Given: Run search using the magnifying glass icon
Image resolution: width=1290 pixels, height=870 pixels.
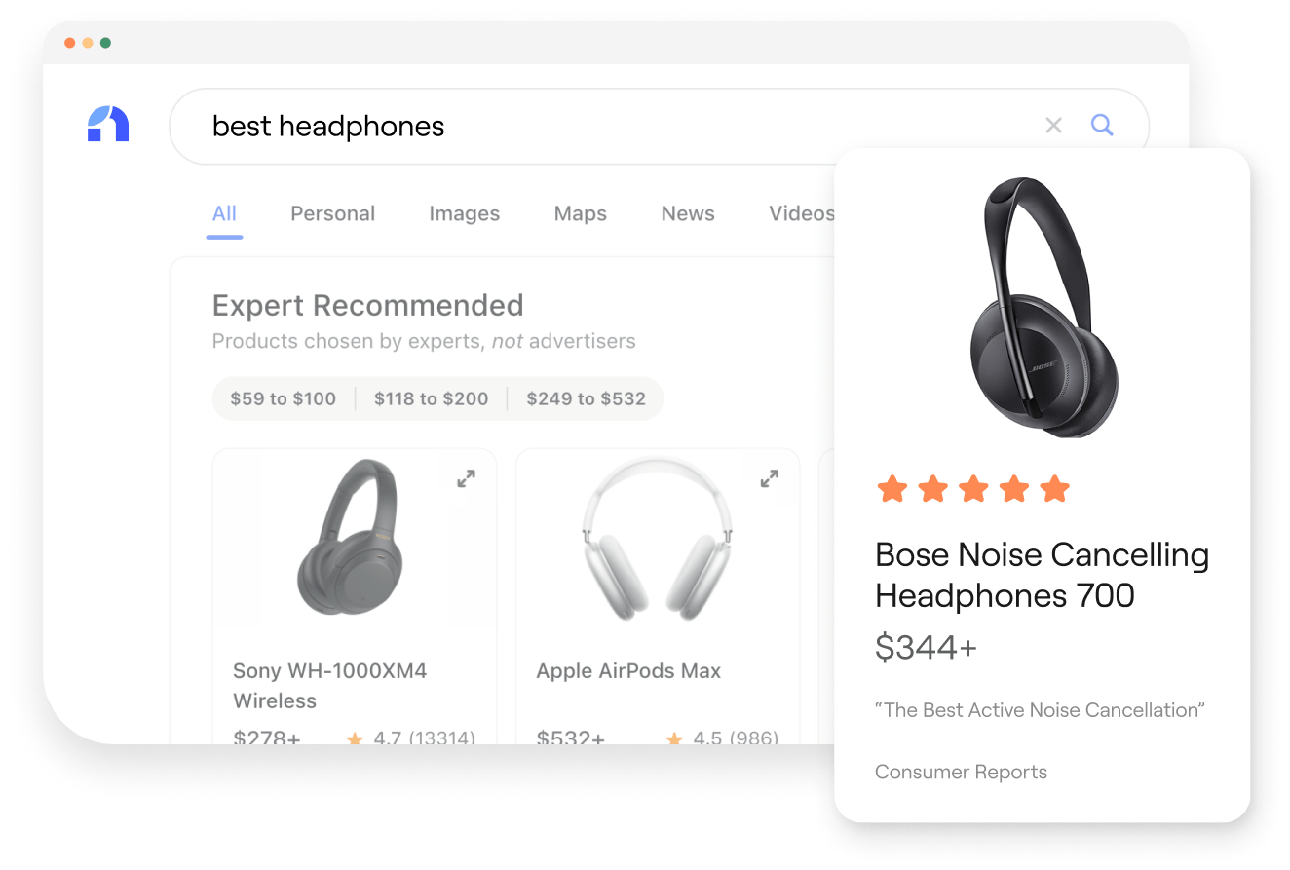Looking at the screenshot, I should coord(1102,125).
